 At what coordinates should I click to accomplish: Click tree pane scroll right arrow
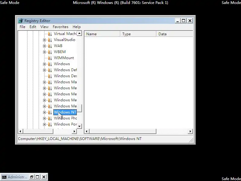[x=74, y=131]
